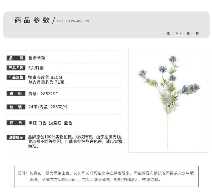Click the packaging text 24束/内盒
This screenshot has height=194, width=212.
click(38, 107)
